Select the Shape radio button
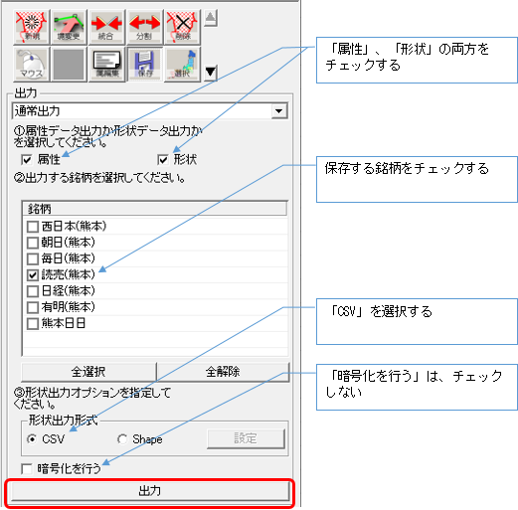 (x=122, y=439)
